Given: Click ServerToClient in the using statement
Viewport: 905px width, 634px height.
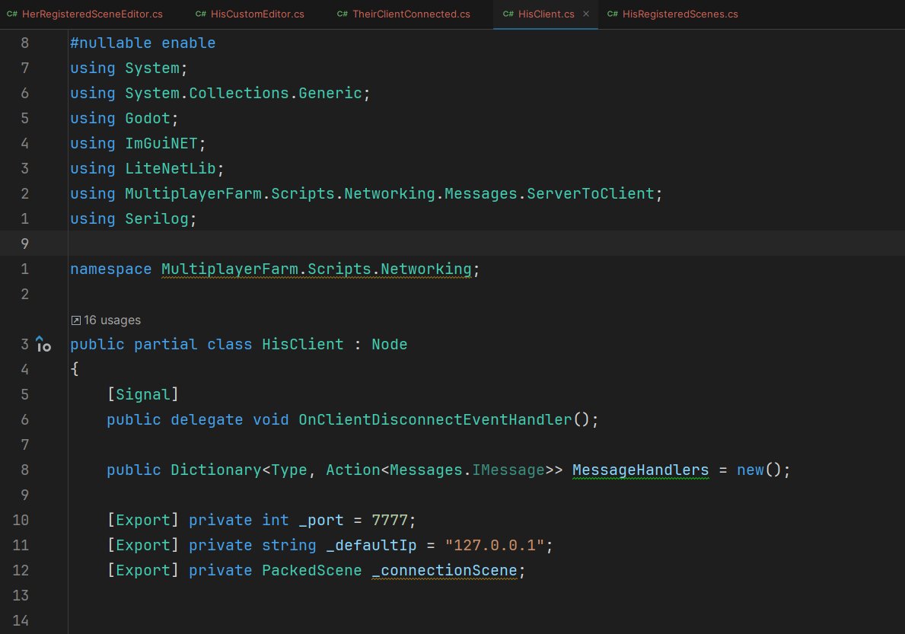Looking at the screenshot, I should pos(591,193).
